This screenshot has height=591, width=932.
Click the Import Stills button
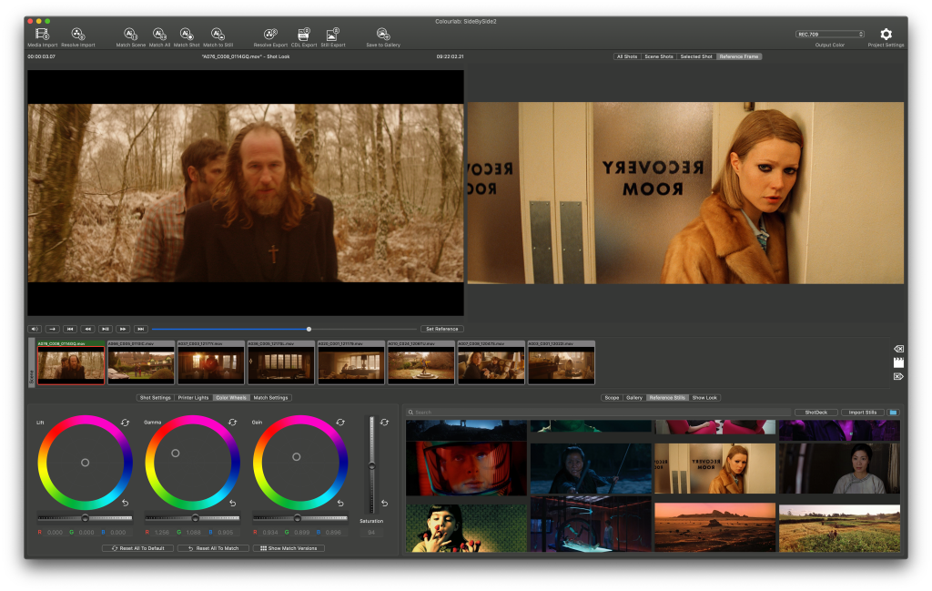pos(861,413)
